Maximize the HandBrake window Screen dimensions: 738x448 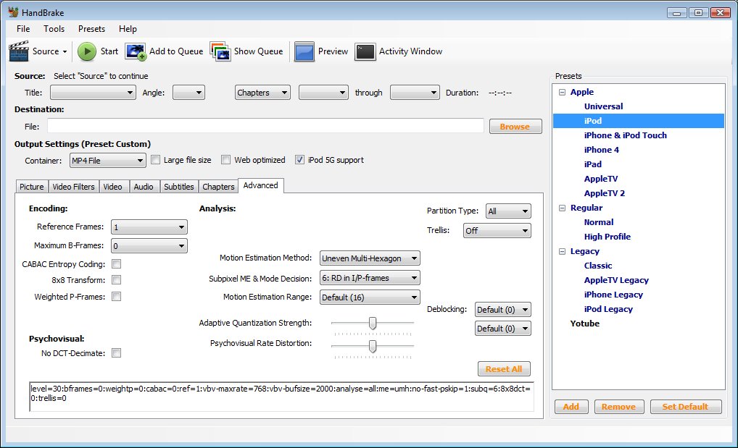pyautogui.click(x=698, y=13)
